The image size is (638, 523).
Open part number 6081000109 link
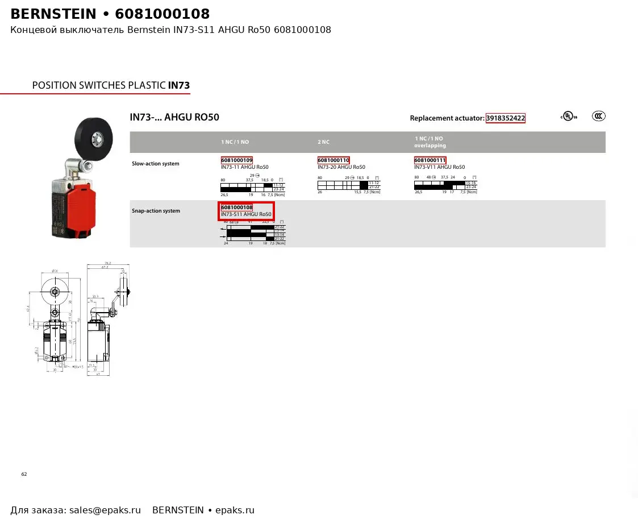point(237,160)
